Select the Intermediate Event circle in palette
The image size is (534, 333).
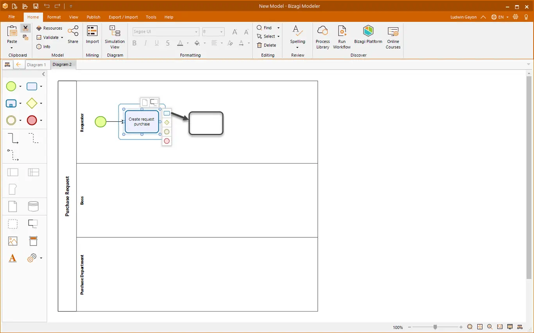11,120
